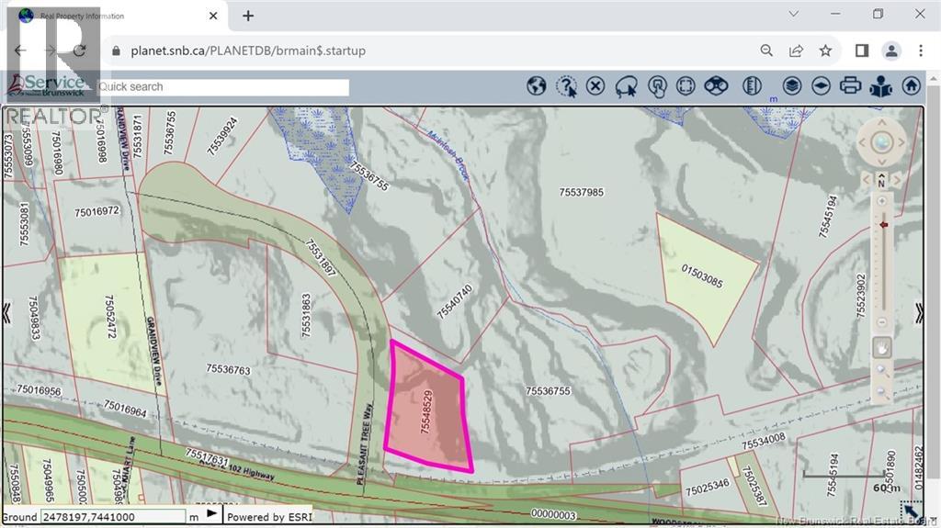Open a new browser tab

(248, 16)
